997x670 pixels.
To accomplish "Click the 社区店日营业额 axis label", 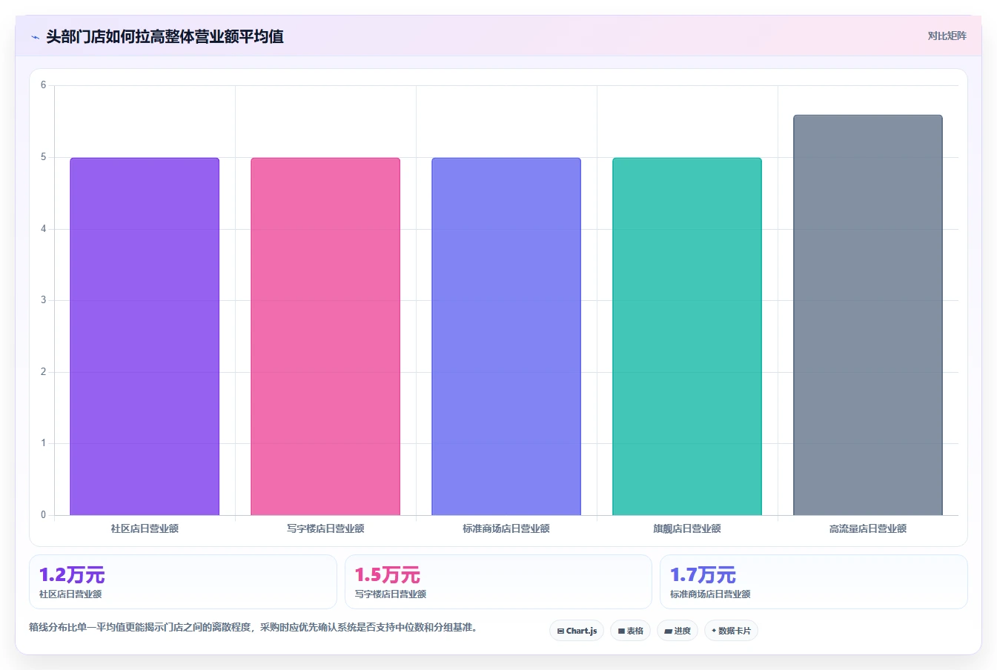I will pyautogui.click(x=145, y=528).
